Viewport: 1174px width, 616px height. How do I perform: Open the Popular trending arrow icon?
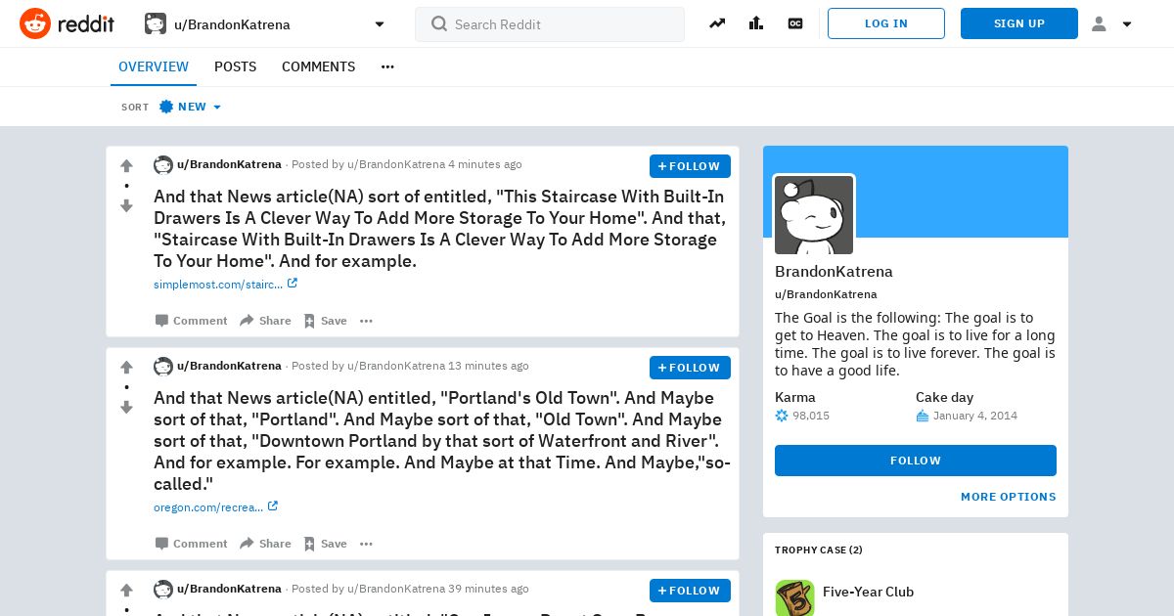click(717, 23)
